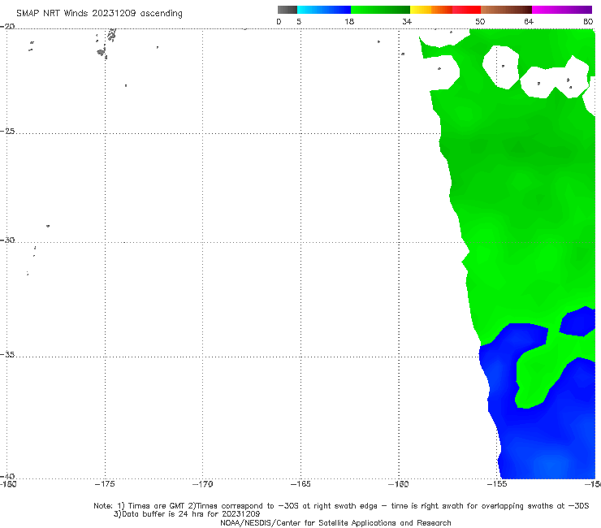This screenshot has height=528, width=601.
Task: Click the longitude axis label '-175'
Action: [105, 484]
